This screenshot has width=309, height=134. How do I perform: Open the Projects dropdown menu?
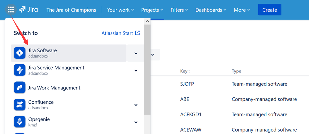click(152, 10)
